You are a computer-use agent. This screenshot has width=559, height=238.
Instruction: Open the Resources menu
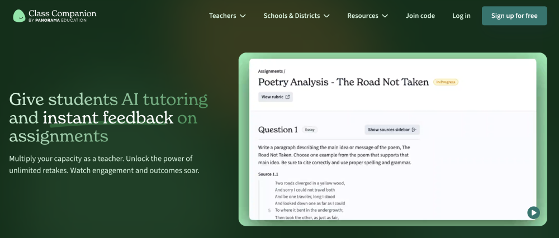click(x=368, y=16)
